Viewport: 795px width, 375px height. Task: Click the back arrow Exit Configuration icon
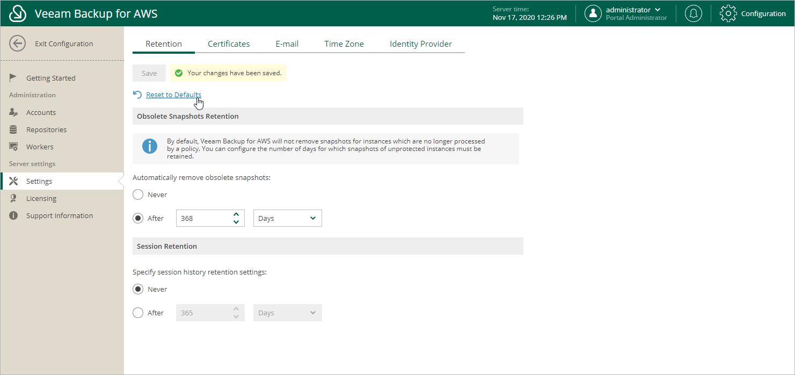pos(18,44)
